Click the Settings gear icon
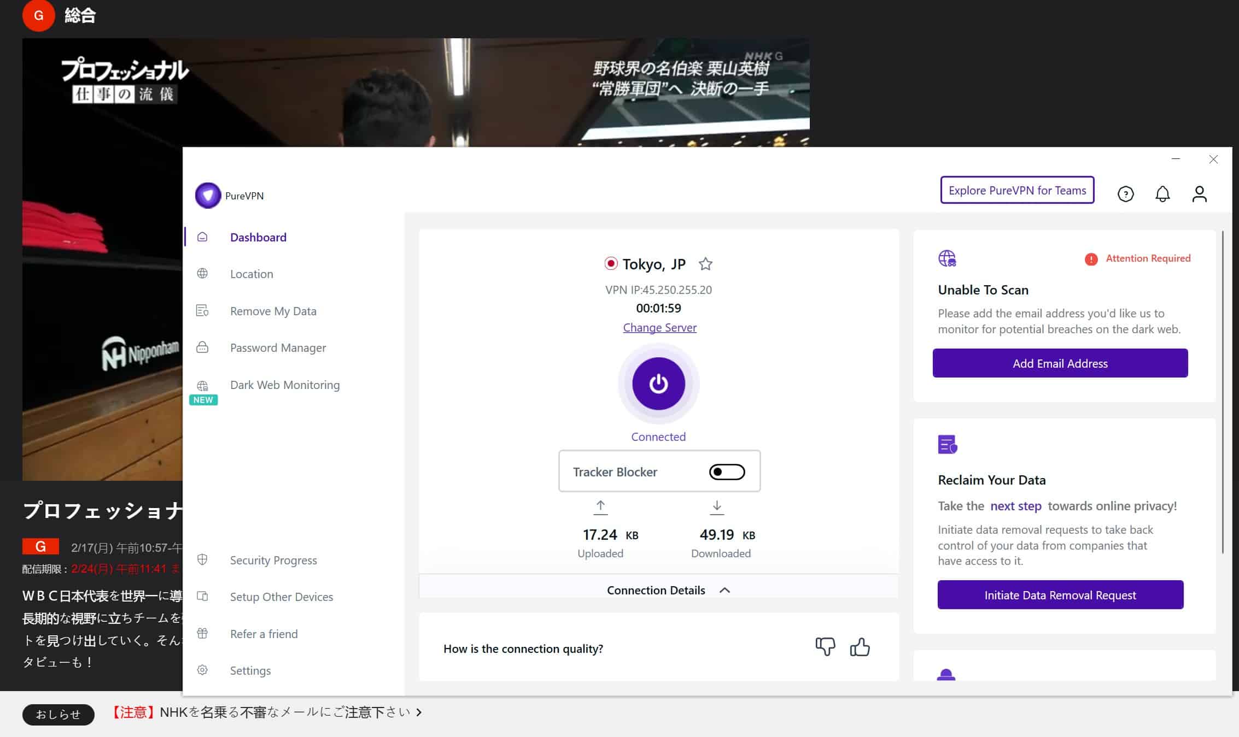This screenshot has width=1239, height=737. pyautogui.click(x=202, y=670)
